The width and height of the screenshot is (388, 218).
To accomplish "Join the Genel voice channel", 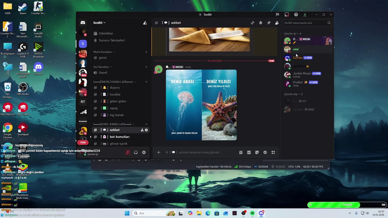I will 121,73.
